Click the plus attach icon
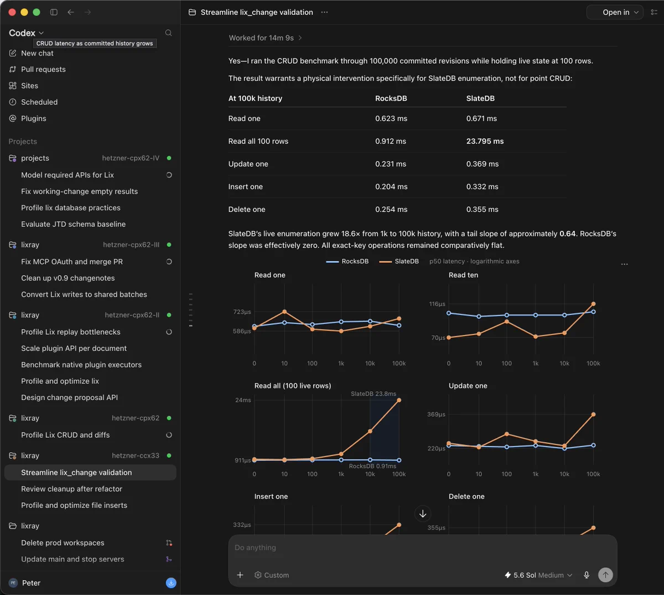664x595 pixels. tap(240, 575)
